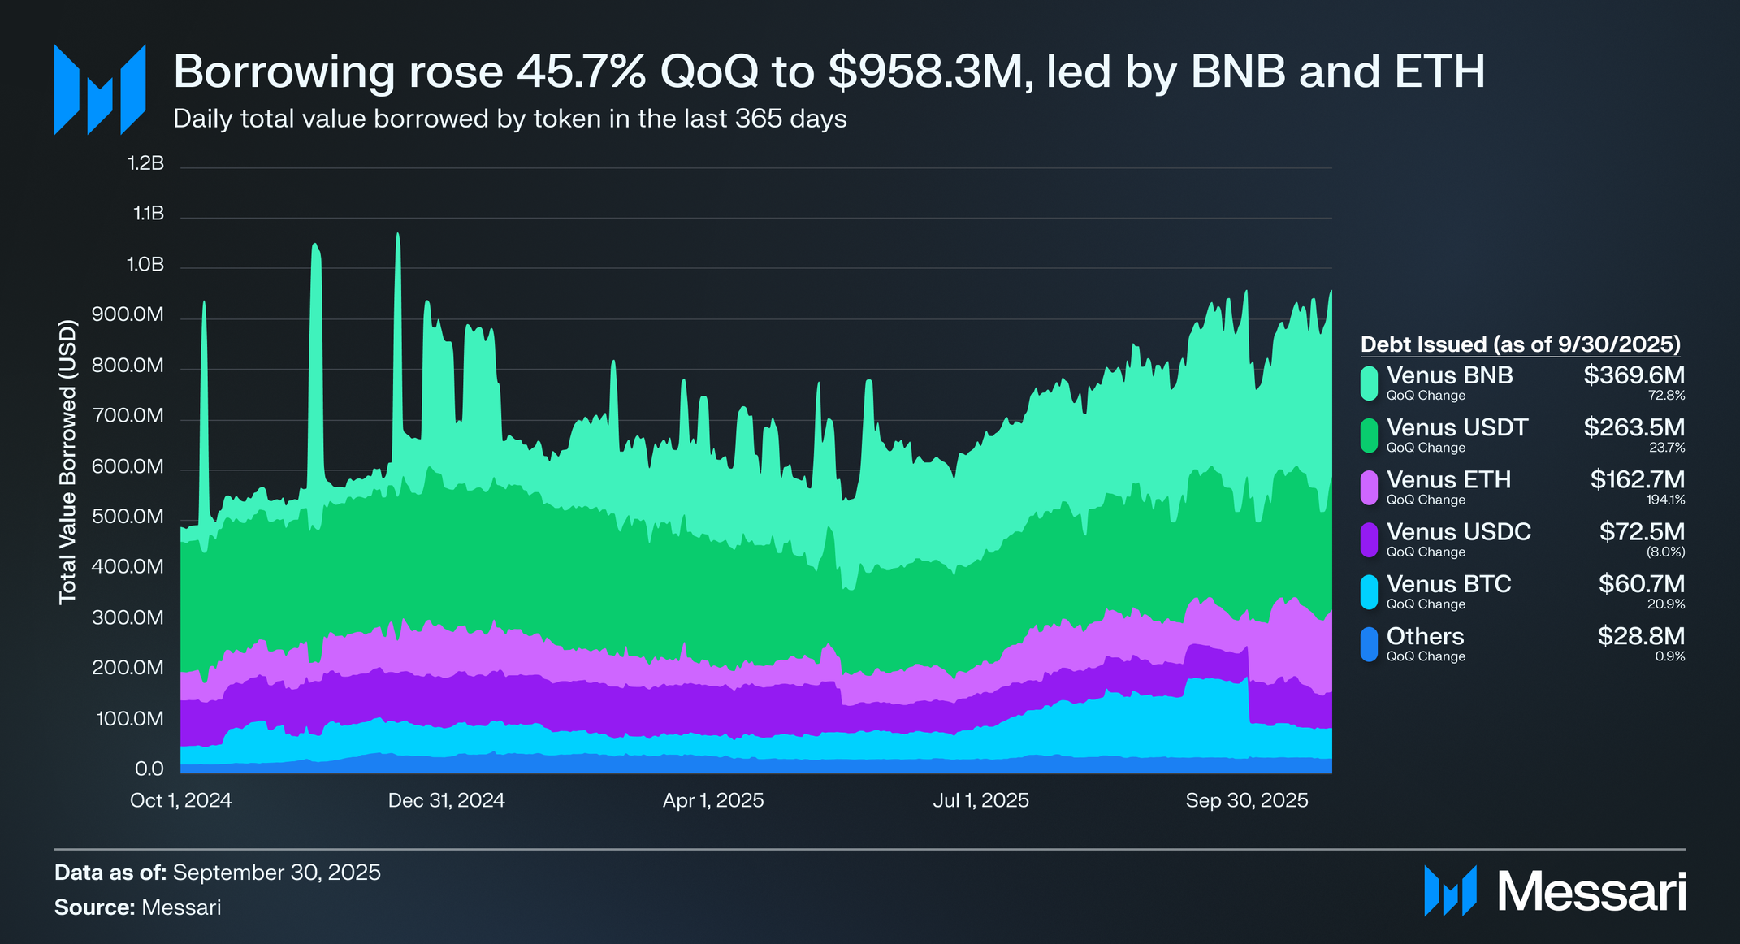
Task: Click the Messari wordmark at bottom right
Action: 1592,892
